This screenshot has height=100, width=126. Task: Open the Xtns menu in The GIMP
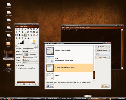pyautogui.click(x=21, y=27)
